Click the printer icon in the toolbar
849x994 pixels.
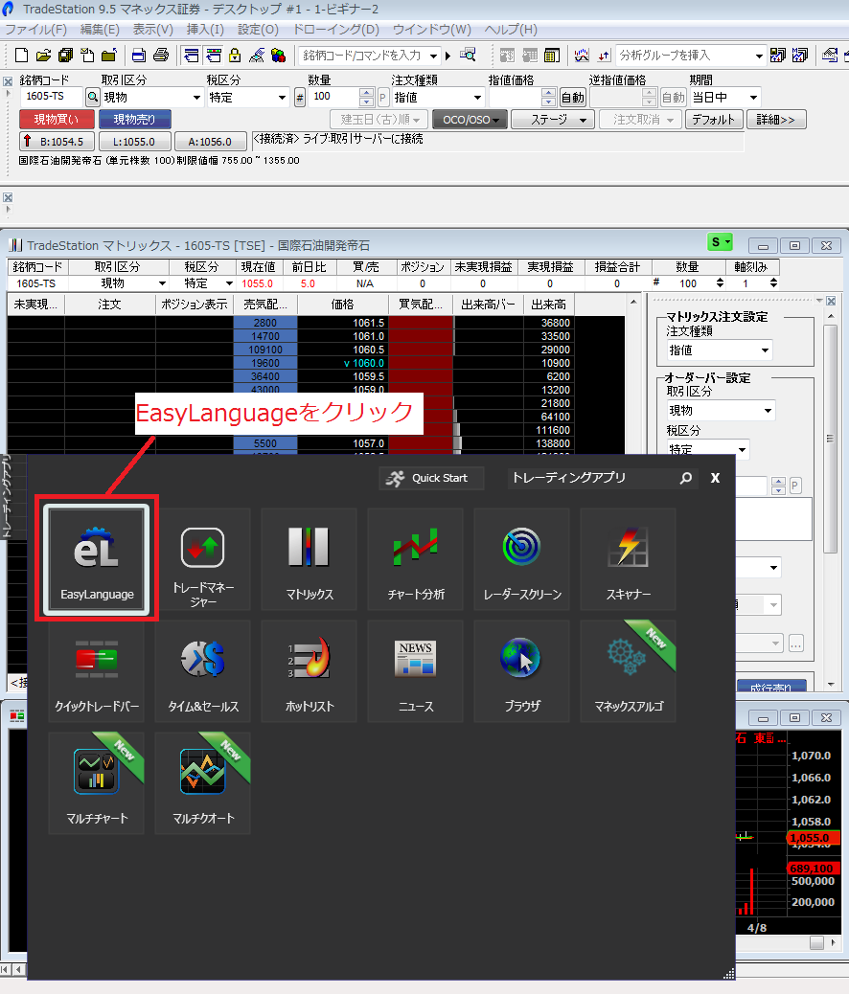(x=161, y=56)
